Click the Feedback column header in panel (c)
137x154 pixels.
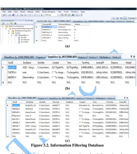pyautogui.click(x=70, y=102)
